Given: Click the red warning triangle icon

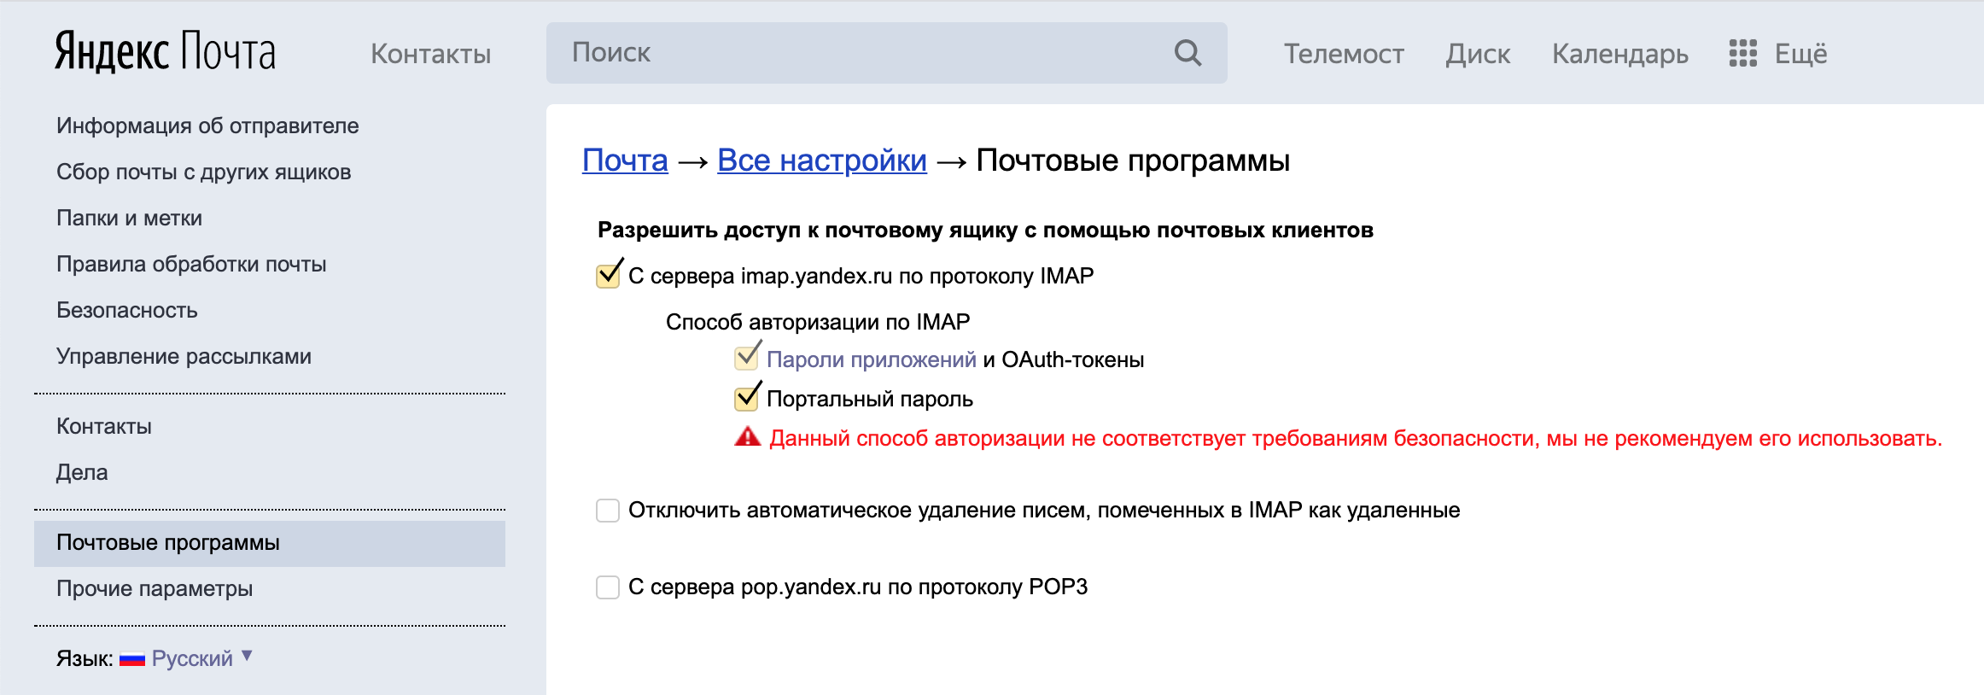Looking at the screenshot, I should click(747, 437).
